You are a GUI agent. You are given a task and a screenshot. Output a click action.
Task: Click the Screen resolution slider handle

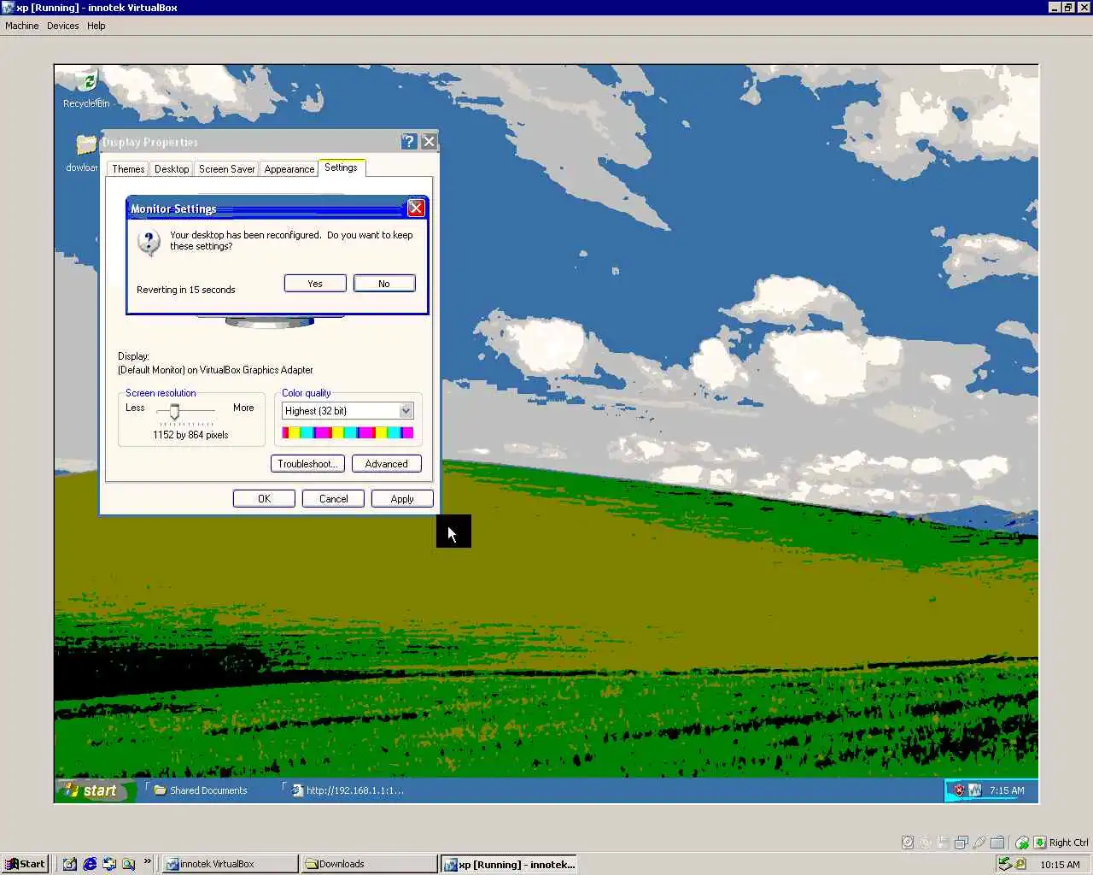tap(174, 412)
